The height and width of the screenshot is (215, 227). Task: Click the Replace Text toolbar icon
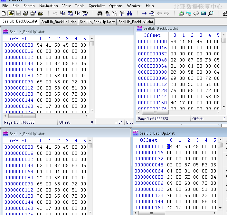(115, 14)
